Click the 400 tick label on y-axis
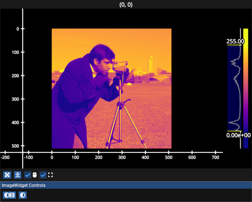The image size is (252, 202). pos(15,123)
